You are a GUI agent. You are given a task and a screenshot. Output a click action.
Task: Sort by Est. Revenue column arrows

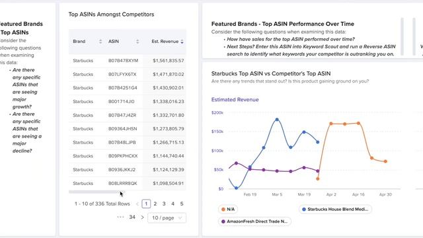click(182, 42)
